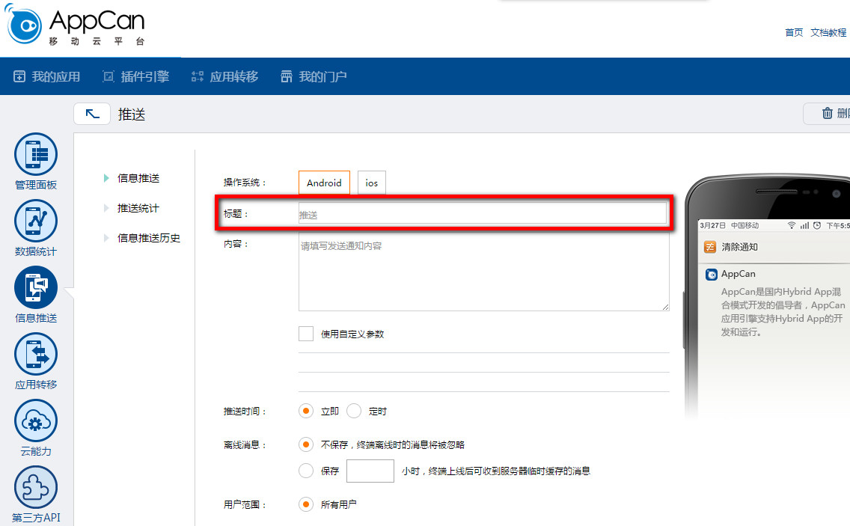
Task: Enable 使用自定义参数 checkbox
Action: [306, 334]
